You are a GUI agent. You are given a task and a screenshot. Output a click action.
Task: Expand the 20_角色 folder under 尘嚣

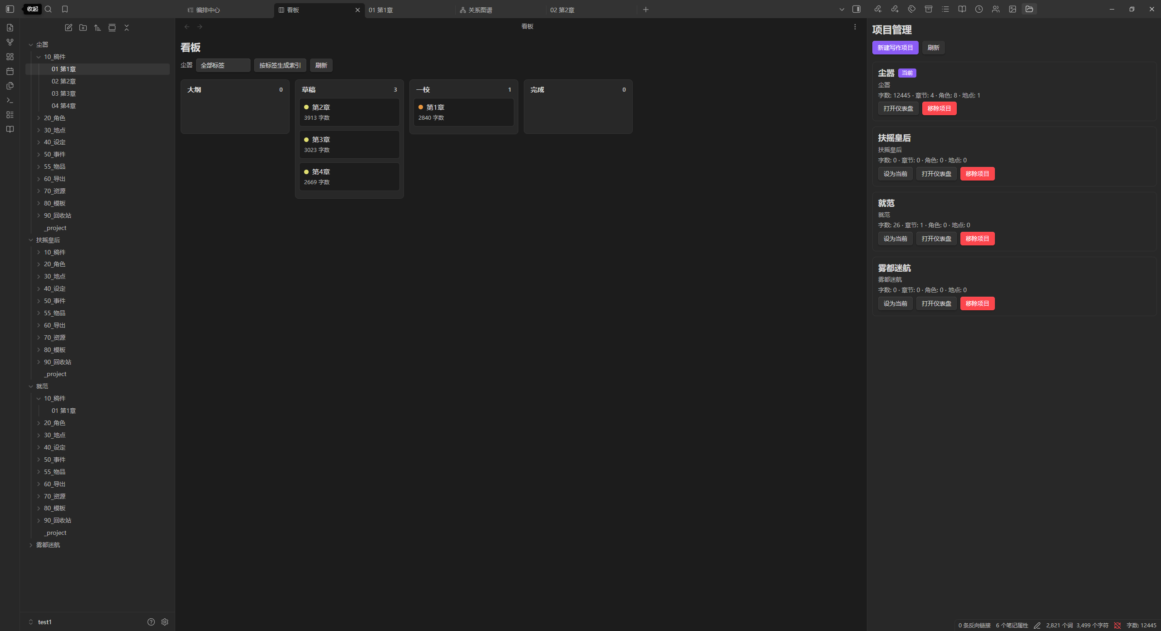[x=54, y=118]
